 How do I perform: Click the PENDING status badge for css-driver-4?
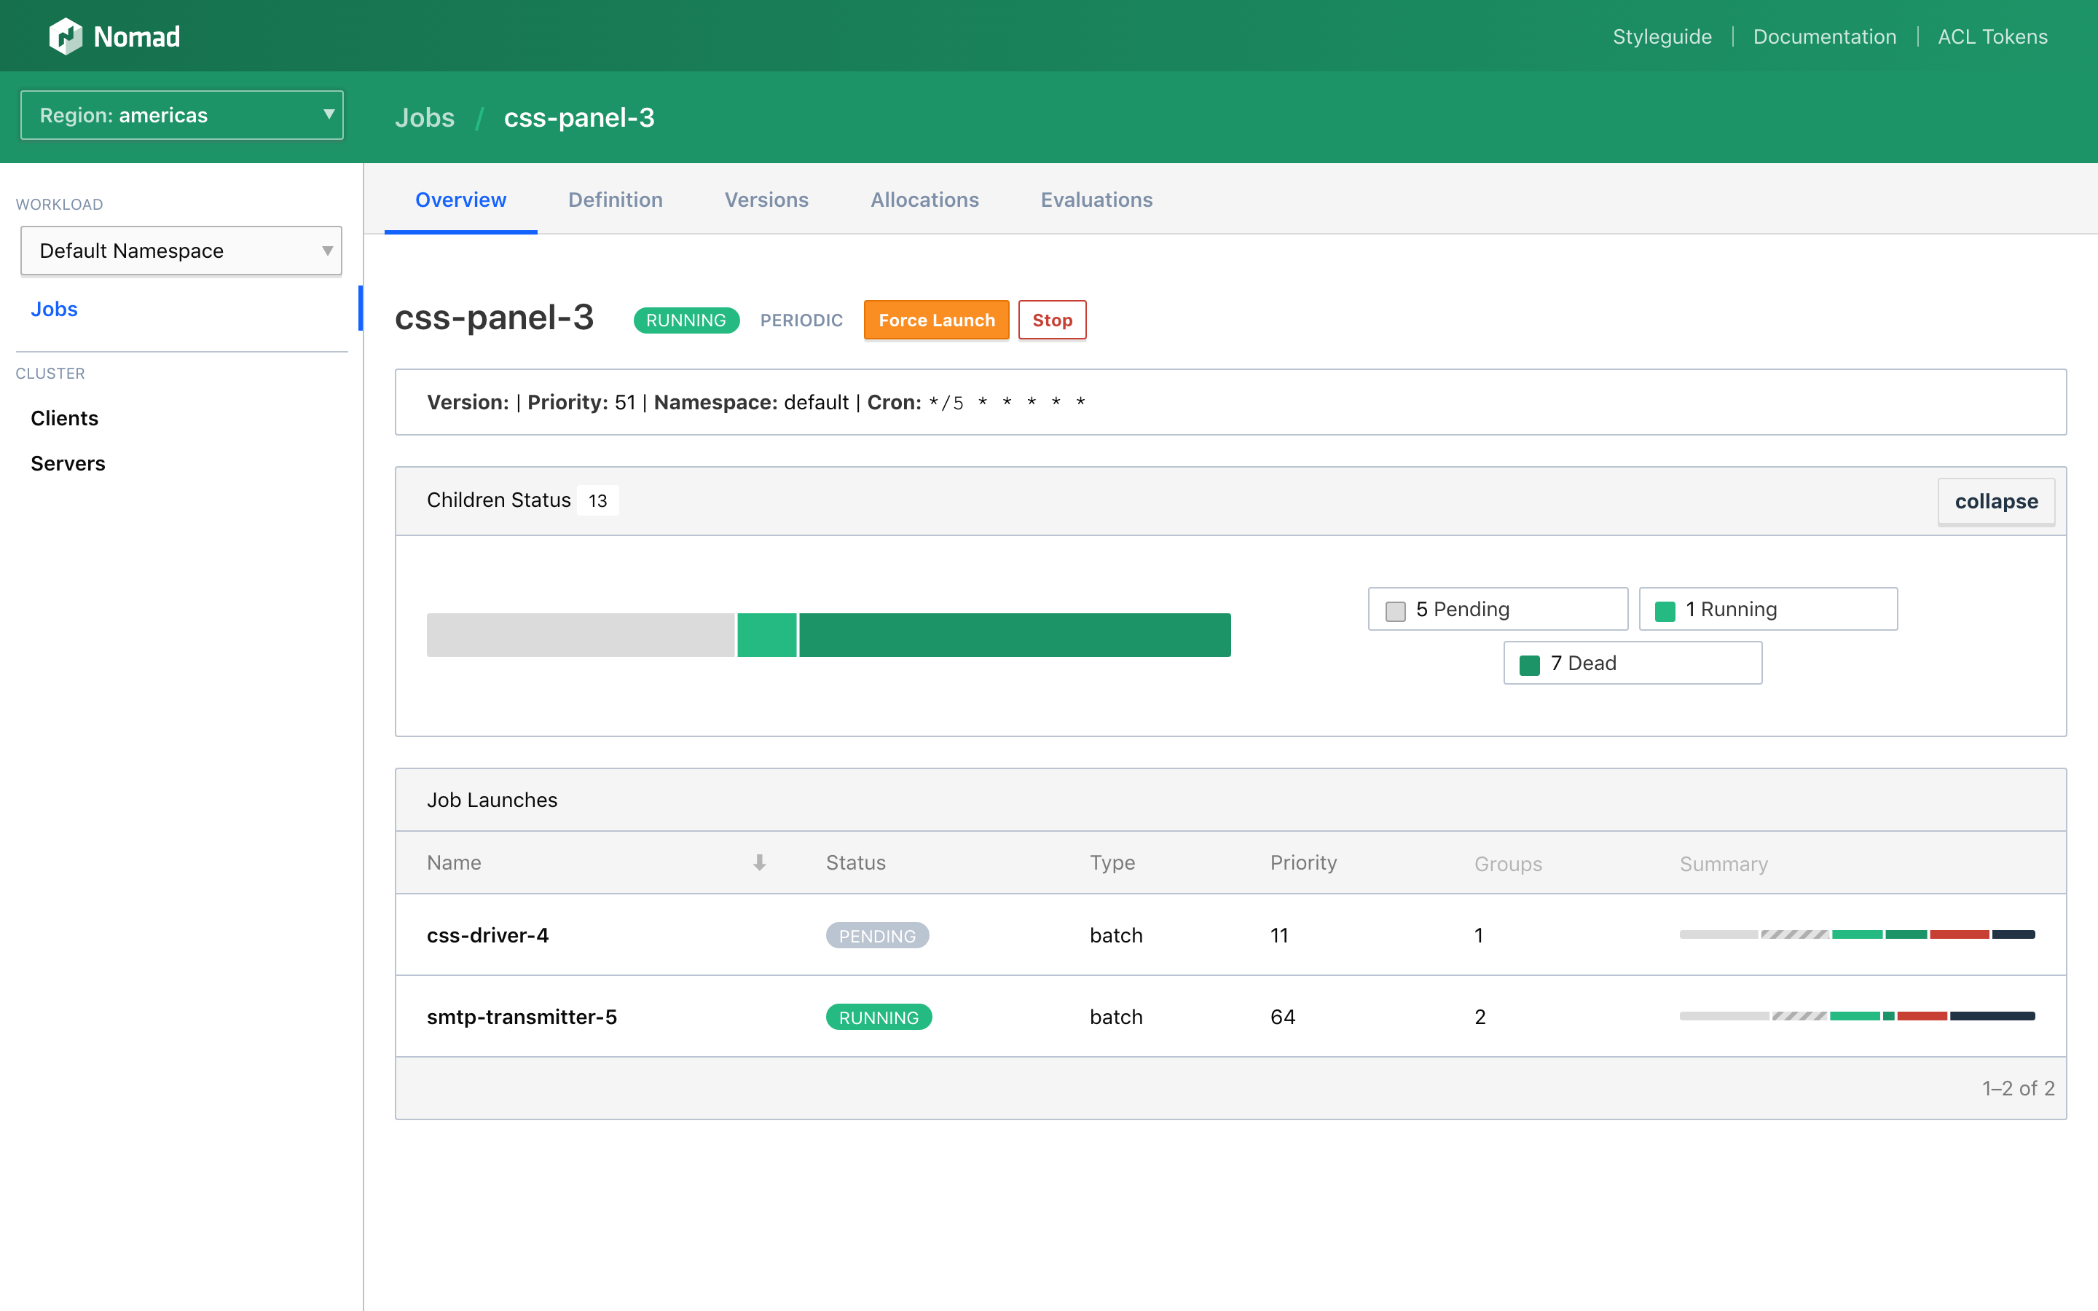(x=876, y=936)
